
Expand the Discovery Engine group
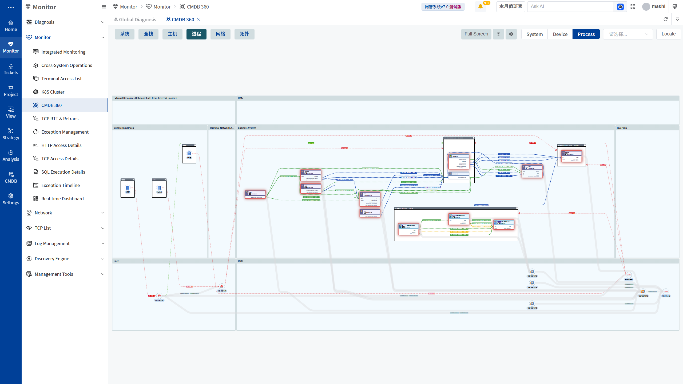tap(65, 259)
